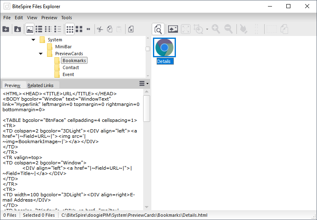Click 'Selected 0 Files' in status bar

39,215
